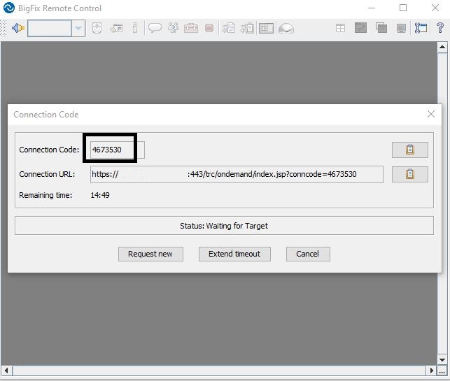This screenshot has width=450, height=381.
Task: Maximize the BigFix Remote Control window
Action: [403, 8]
